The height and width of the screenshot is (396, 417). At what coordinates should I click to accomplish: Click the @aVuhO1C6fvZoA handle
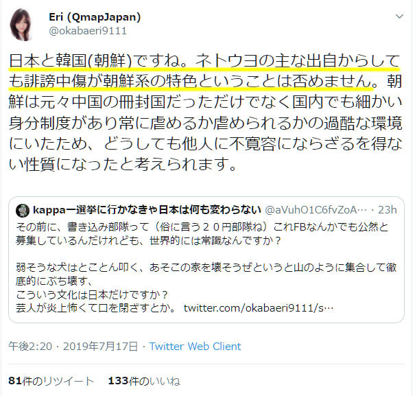click(315, 210)
